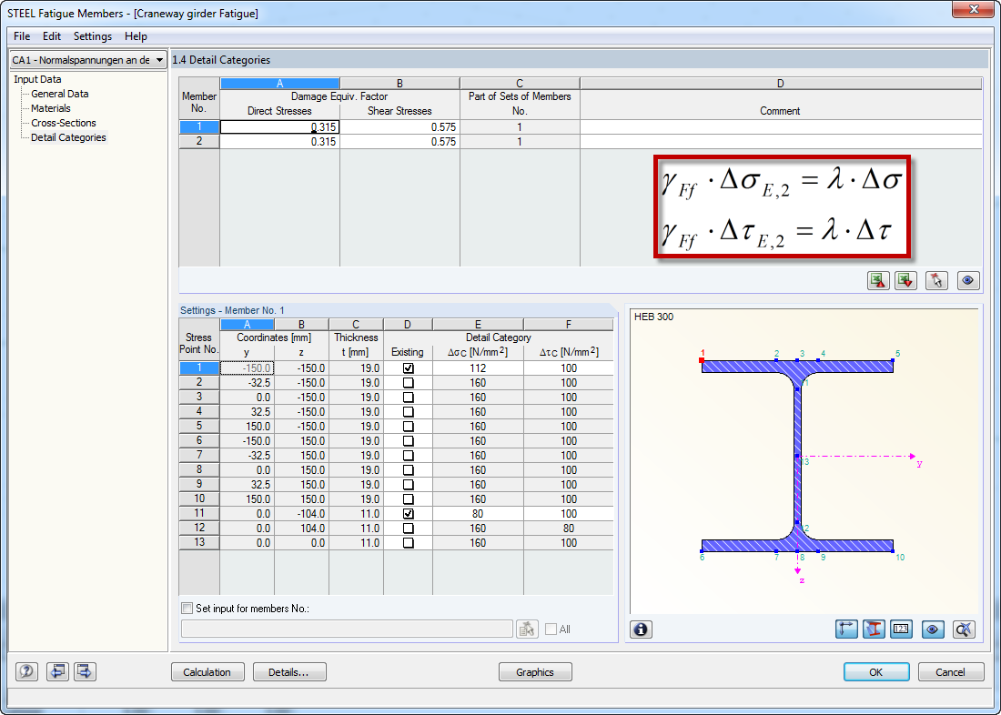Toggle the I-beam cross-section display icon

coord(874,629)
